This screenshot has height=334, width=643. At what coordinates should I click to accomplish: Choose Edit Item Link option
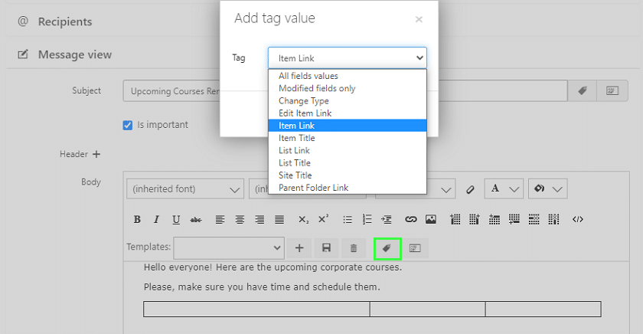(x=348, y=113)
